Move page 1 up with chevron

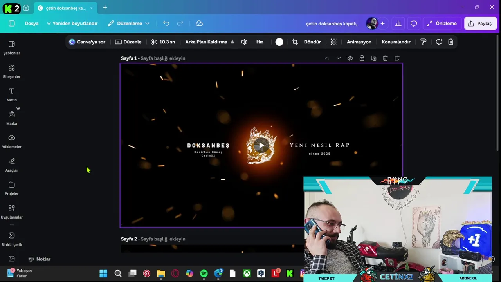coord(327,58)
